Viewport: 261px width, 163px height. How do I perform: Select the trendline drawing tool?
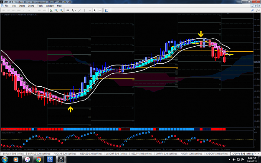[x=80, y=10]
